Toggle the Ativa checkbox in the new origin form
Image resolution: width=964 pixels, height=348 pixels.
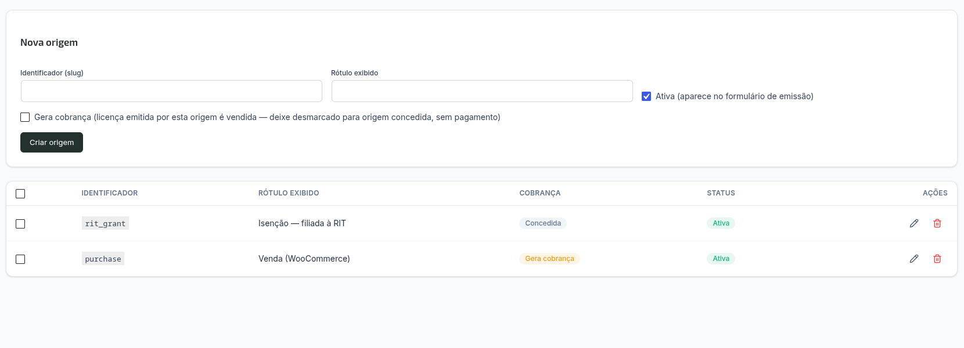(x=646, y=96)
